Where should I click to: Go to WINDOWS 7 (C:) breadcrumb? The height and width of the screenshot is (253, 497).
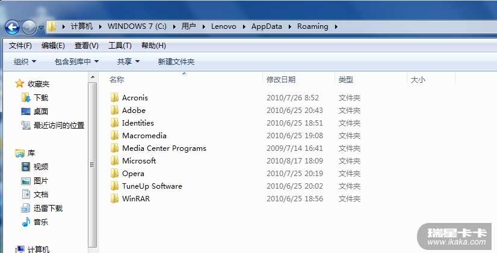[137, 26]
